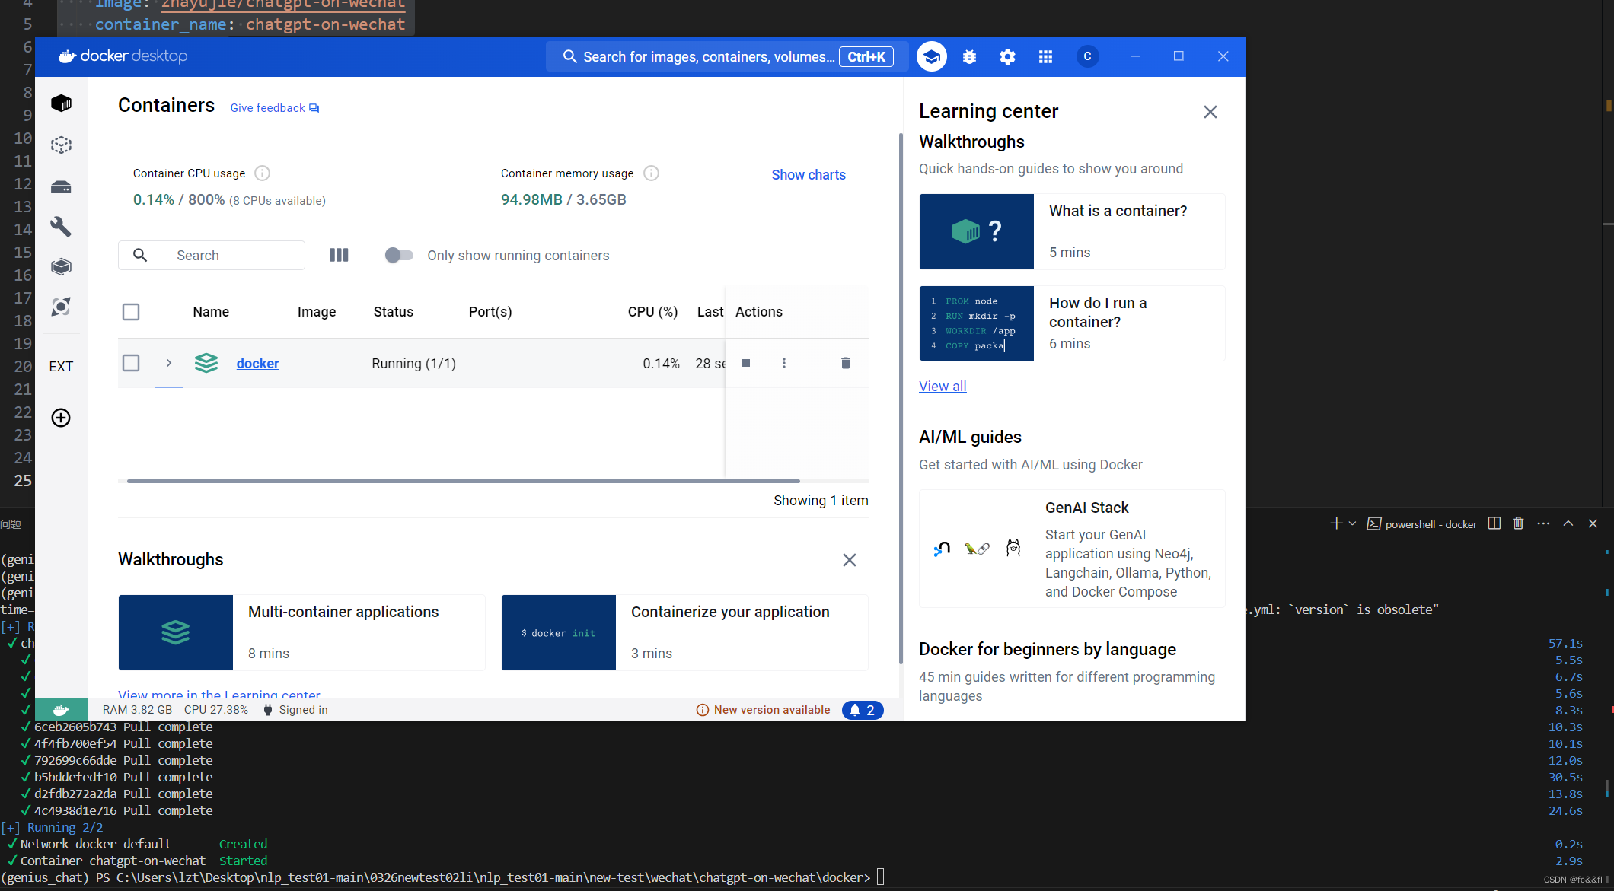Image resolution: width=1614 pixels, height=891 pixels.
Task: Close the Learning center panel
Action: (1210, 112)
